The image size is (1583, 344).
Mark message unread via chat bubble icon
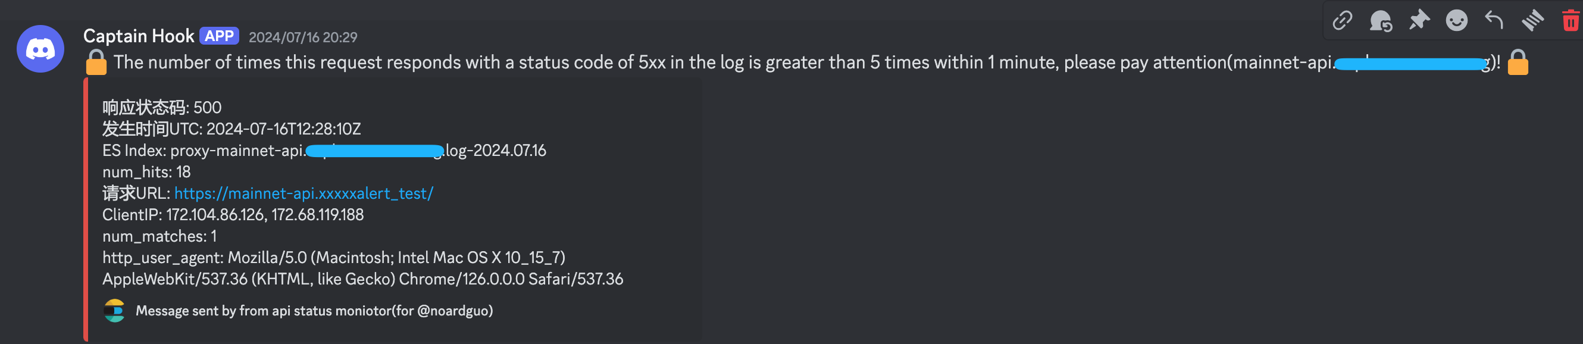coord(1380,21)
